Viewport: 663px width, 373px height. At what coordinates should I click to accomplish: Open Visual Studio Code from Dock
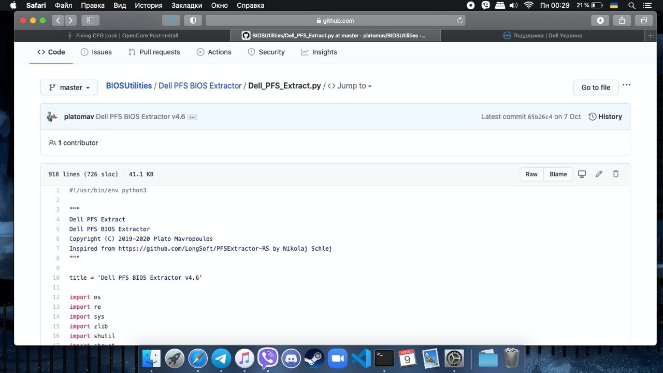tap(361, 358)
